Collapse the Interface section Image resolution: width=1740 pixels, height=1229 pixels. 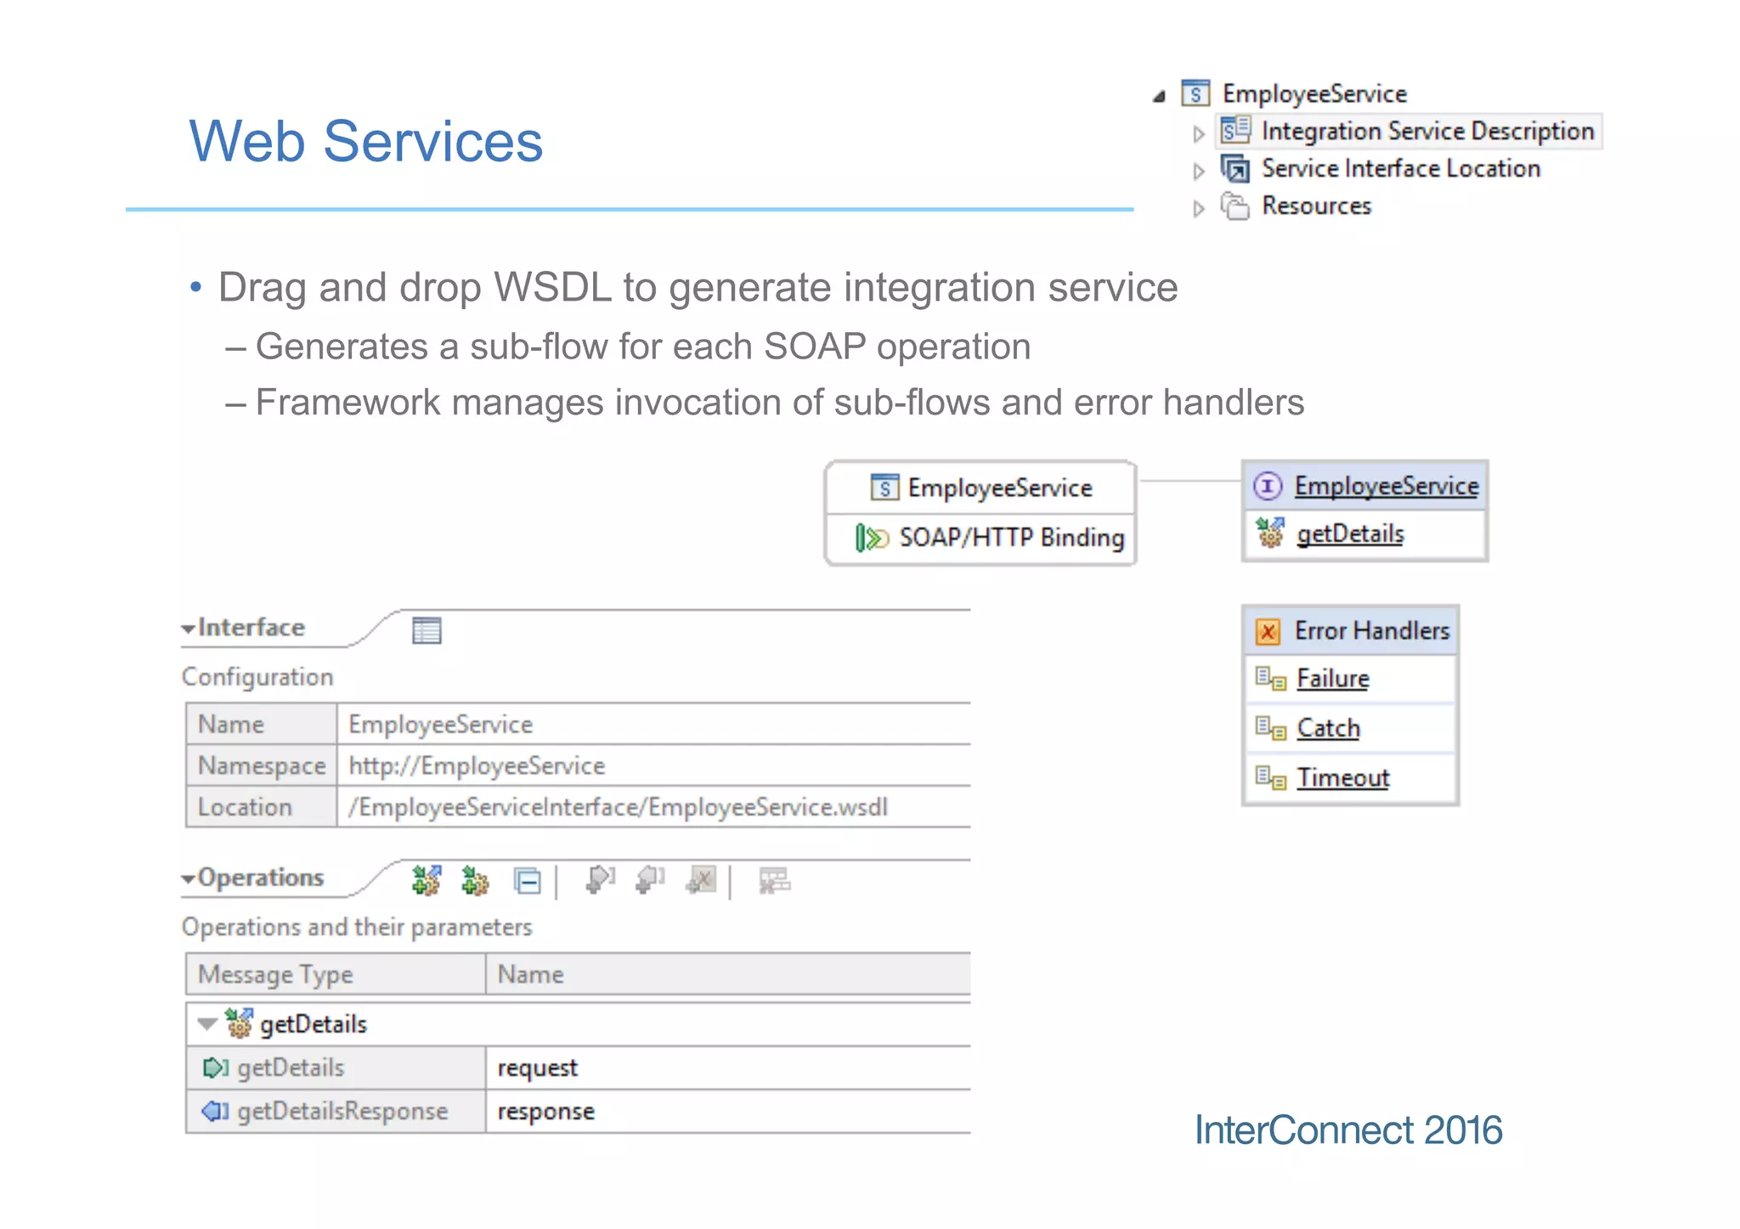[x=188, y=629]
